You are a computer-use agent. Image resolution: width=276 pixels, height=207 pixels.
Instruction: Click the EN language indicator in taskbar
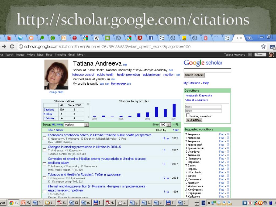click(203, 203)
